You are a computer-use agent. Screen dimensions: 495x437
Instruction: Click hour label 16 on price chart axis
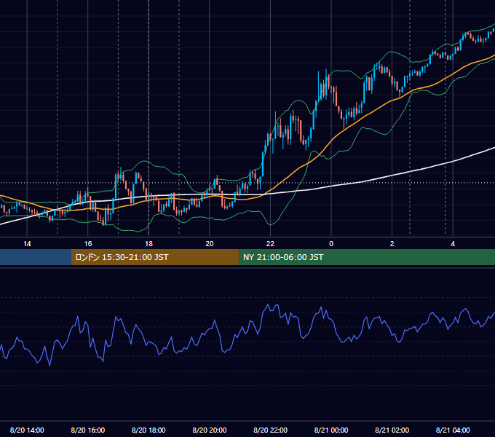[x=88, y=244]
